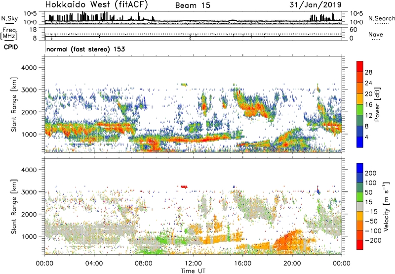The image size is (395, 274).
Task: Click the 'Freq. [MHz]' axis label
Action: tap(9, 34)
